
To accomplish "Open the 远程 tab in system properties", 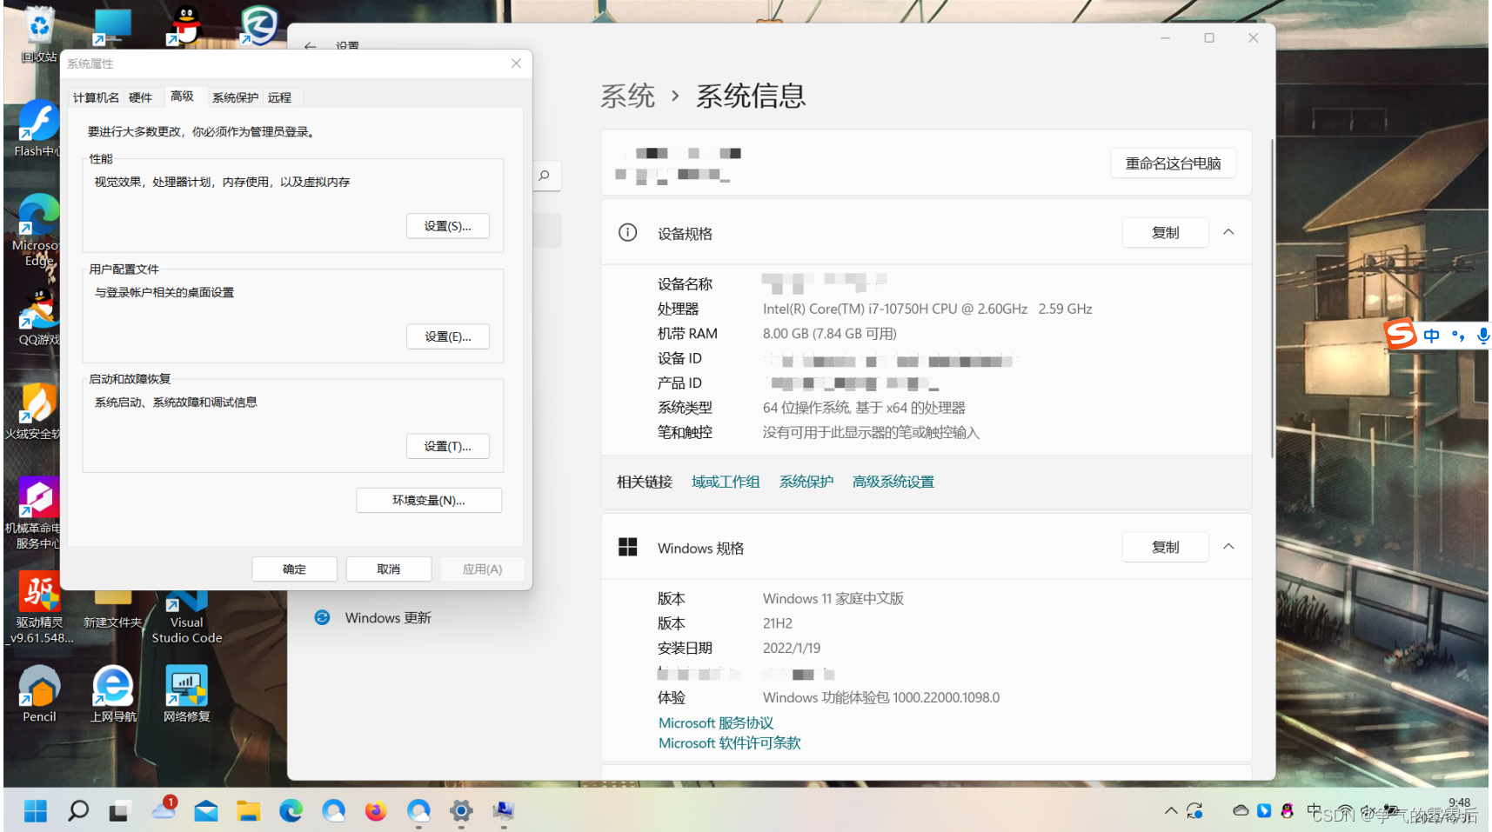I will [280, 97].
